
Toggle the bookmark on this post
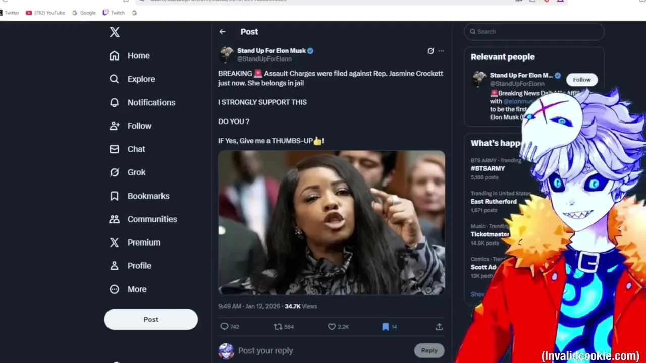click(x=386, y=327)
